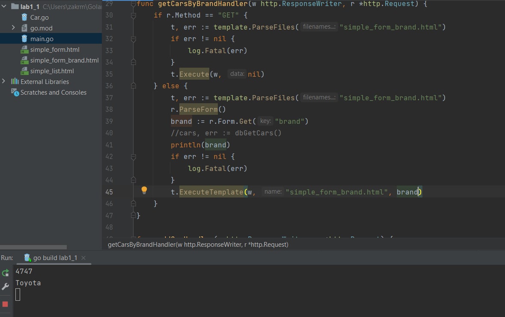Stop the running process with red square

(5, 304)
